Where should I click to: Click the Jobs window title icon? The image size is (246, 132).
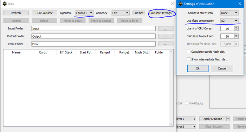tap(5, 4)
